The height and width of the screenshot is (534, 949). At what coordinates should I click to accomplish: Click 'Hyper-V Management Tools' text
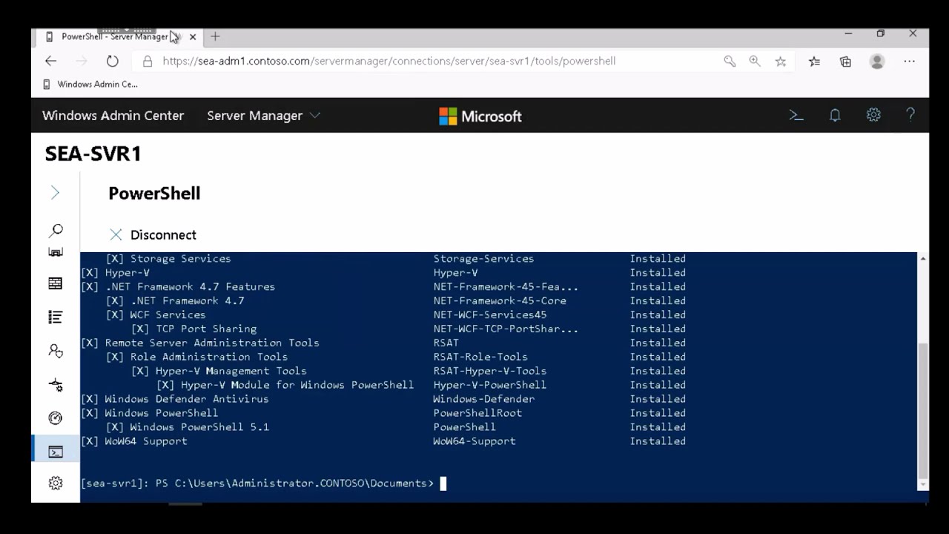click(231, 372)
